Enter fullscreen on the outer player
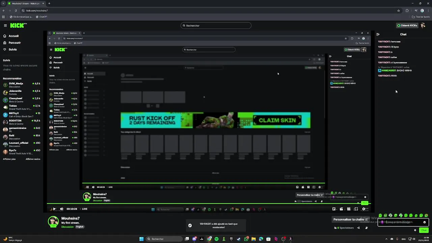The width and height of the screenshot is (432, 243). pos(356,209)
